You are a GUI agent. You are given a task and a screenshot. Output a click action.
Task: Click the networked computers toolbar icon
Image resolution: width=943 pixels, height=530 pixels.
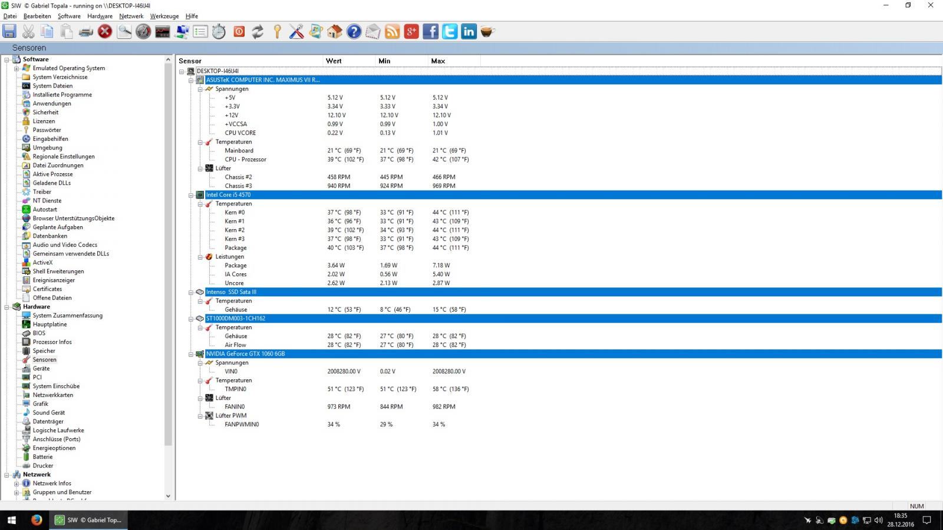(x=182, y=32)
